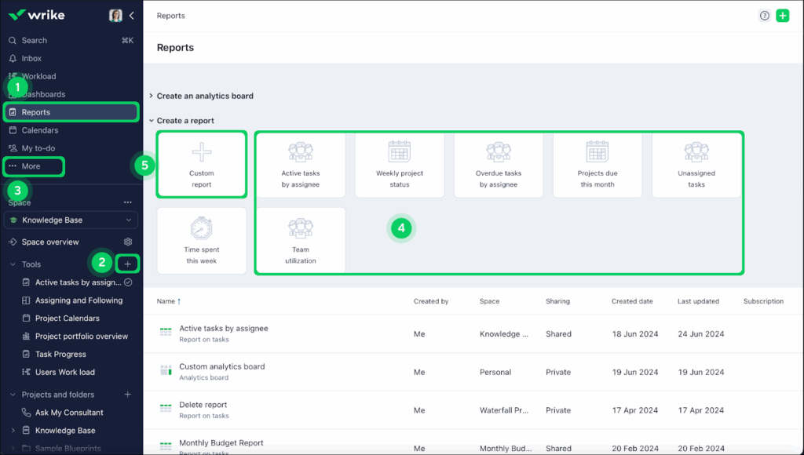Open the More menu in sidebar
This screenshot has height=455, width=804.
31,166
